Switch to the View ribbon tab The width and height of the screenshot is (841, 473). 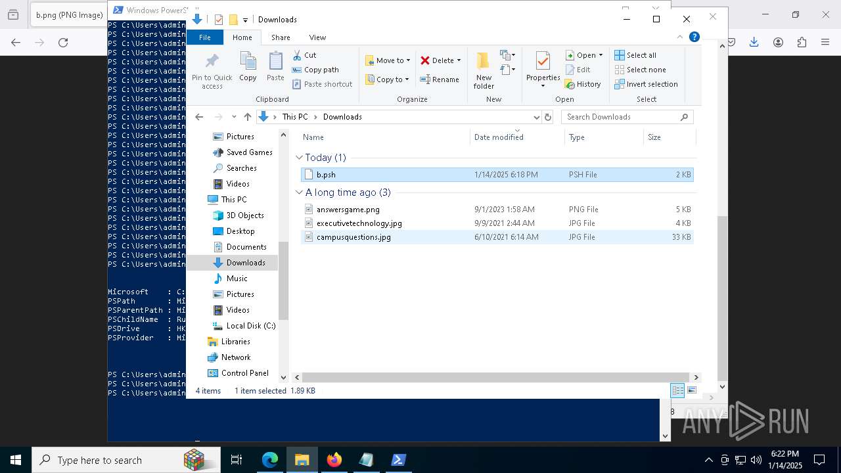click(x=317, y=37)
